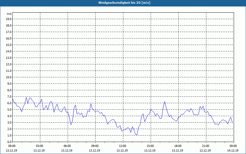Click the '12,0' y-axis label

[9, 64]
